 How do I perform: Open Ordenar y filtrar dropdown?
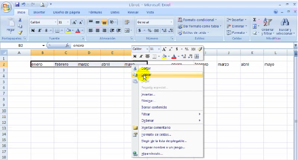click(x=268, y=26)
